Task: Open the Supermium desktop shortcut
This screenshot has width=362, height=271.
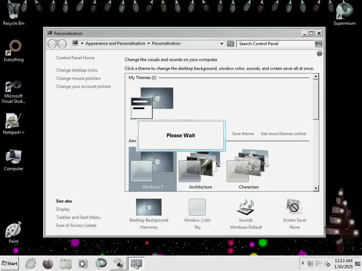Action: click(344, 13)
